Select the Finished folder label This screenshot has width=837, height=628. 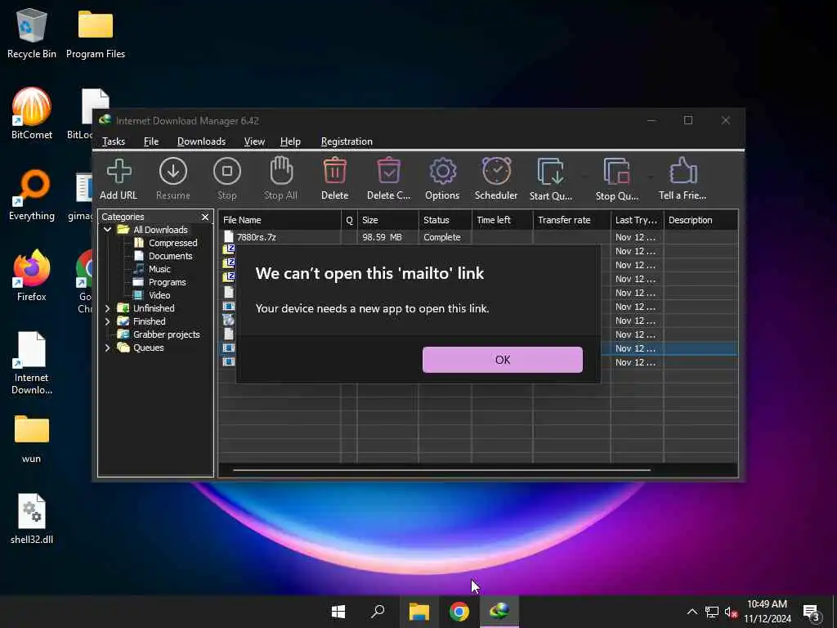click(149, 321)
